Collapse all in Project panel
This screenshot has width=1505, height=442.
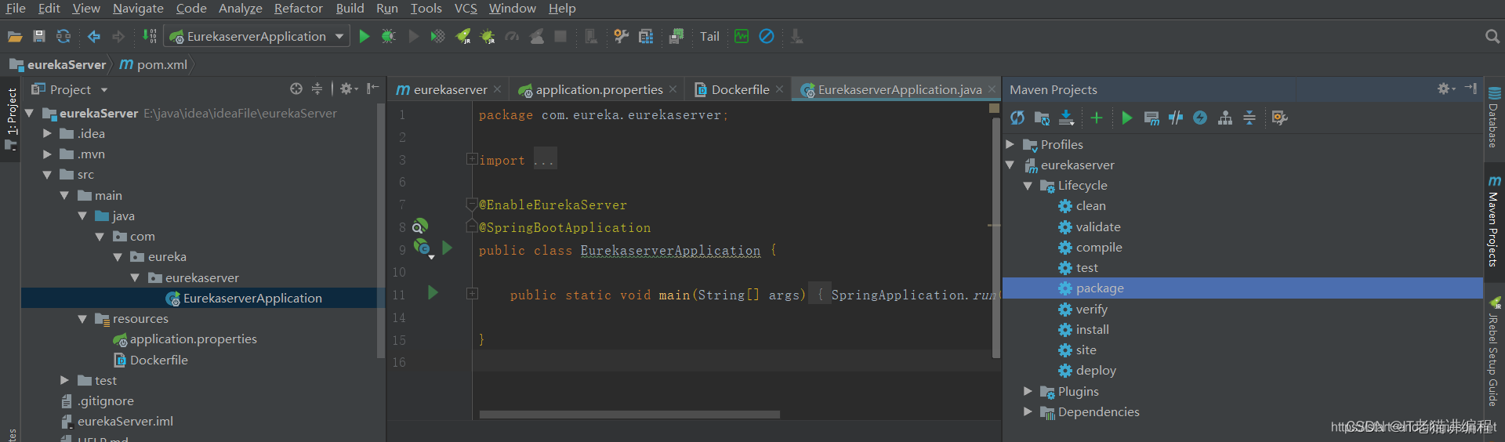(317, 89)
